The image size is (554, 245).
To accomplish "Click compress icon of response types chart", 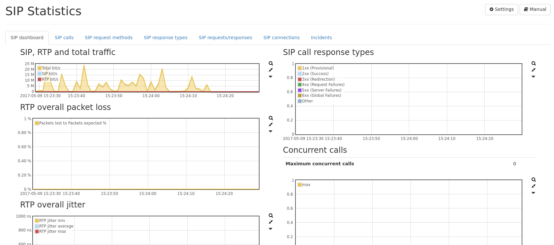I will (x=534, y=70).
